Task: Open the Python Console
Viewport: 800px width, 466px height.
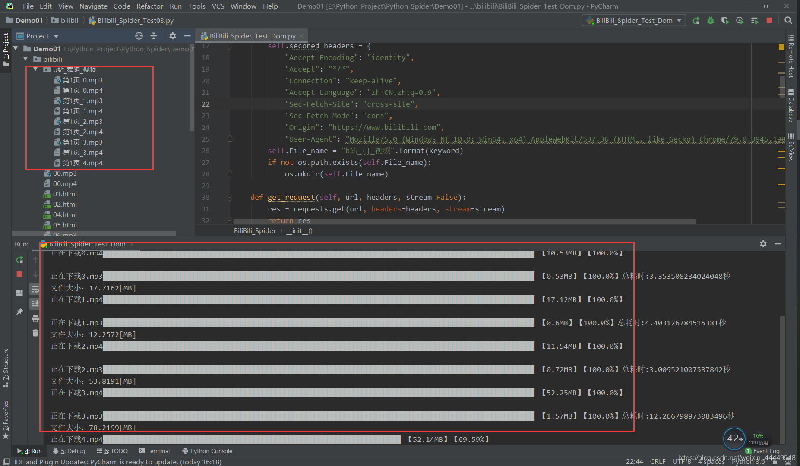Action: [207, 451]
